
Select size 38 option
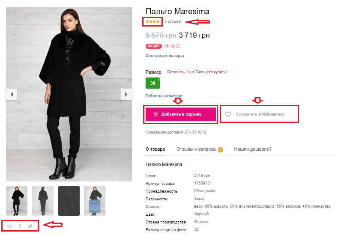[153, 83]
